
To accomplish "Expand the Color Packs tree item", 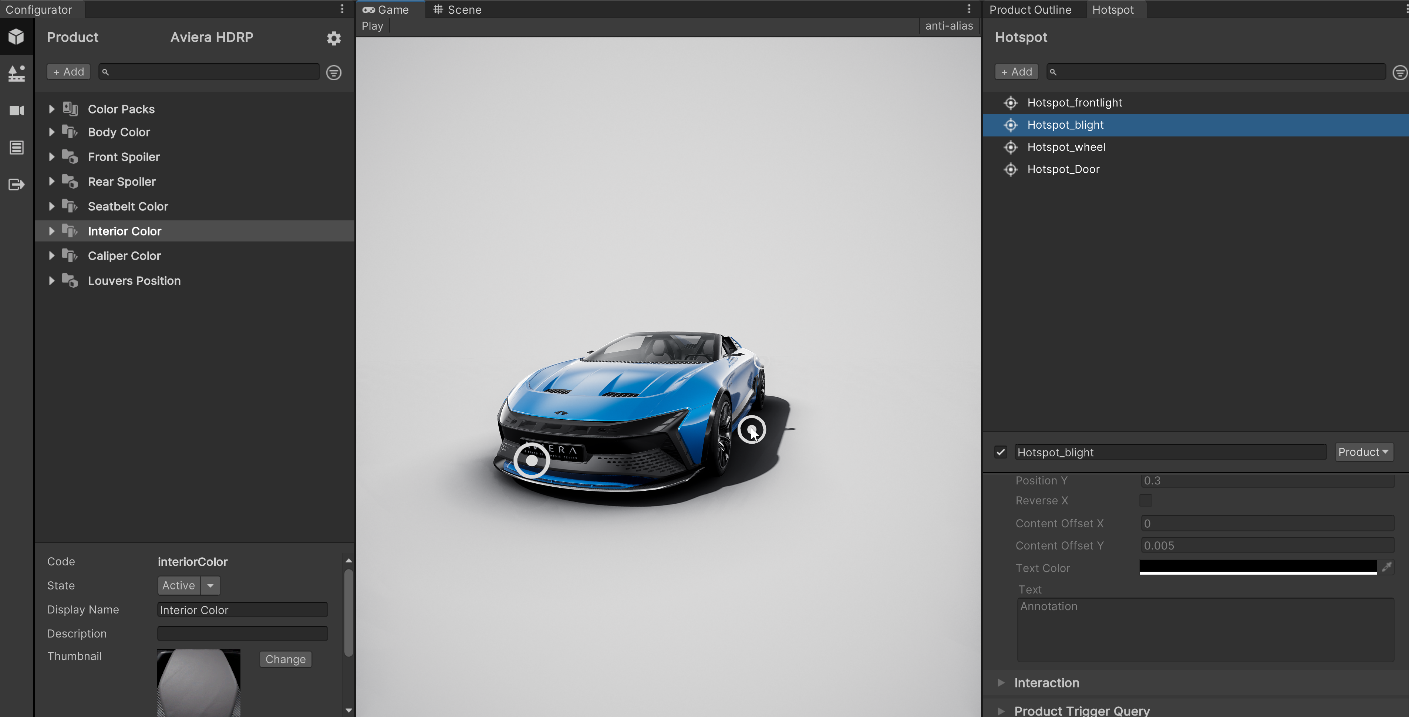I will click(51, 109).
